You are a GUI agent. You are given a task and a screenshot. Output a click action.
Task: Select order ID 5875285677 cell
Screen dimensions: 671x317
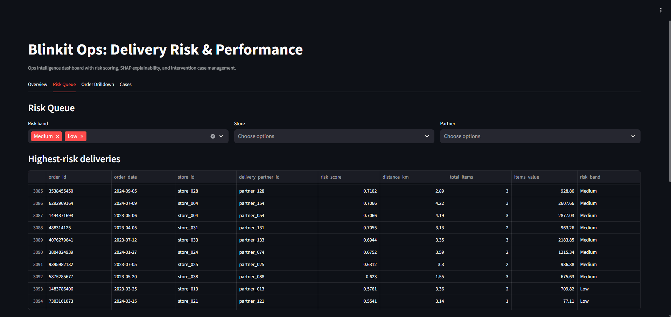[x=79, y=277]
